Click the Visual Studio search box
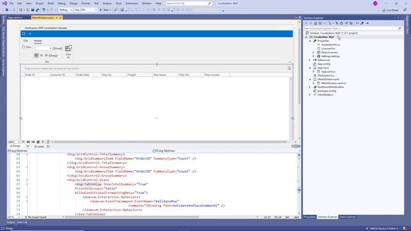 pos(189,3)
